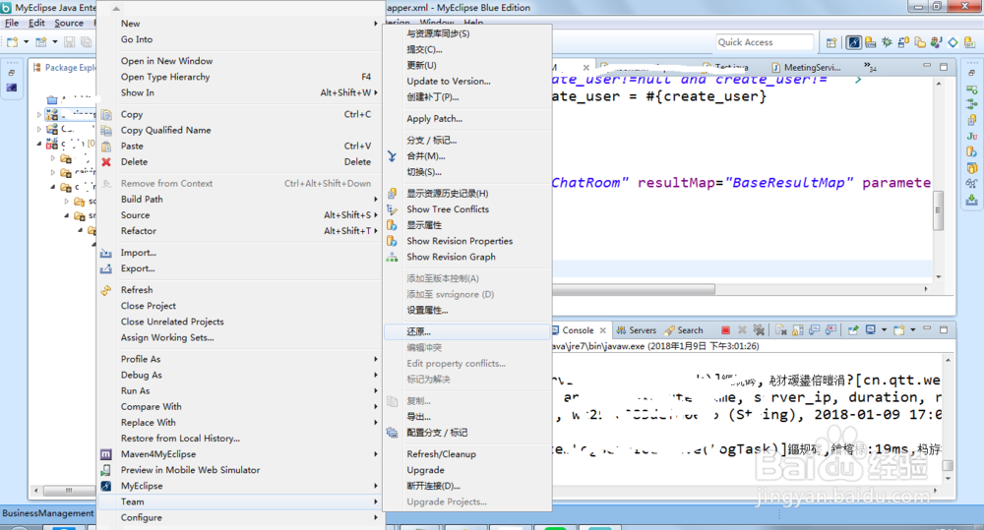984x530 pixels.
Task: Click the Remove Launch X icon in console
Action: (x=742, y=330)
